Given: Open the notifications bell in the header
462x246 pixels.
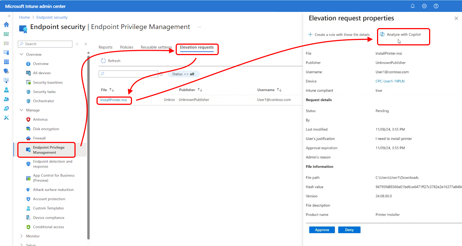Looking at the screenshot, I should (413, 6).
